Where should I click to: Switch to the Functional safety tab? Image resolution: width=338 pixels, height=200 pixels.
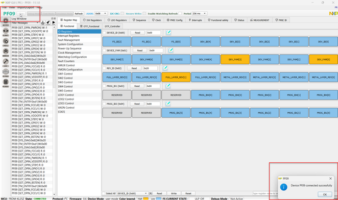(218, 20)
